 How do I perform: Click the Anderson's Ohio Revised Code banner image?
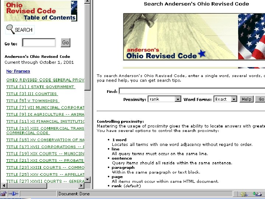tap(194, 37)
